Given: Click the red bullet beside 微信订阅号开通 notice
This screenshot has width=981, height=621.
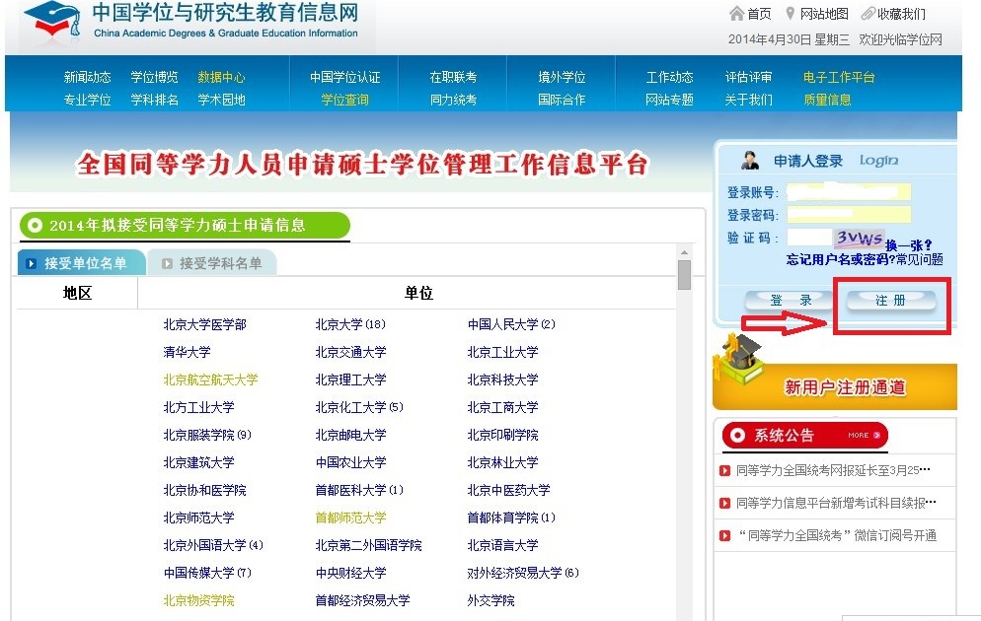Looking at the screenshot, I should tap(725, 535).
